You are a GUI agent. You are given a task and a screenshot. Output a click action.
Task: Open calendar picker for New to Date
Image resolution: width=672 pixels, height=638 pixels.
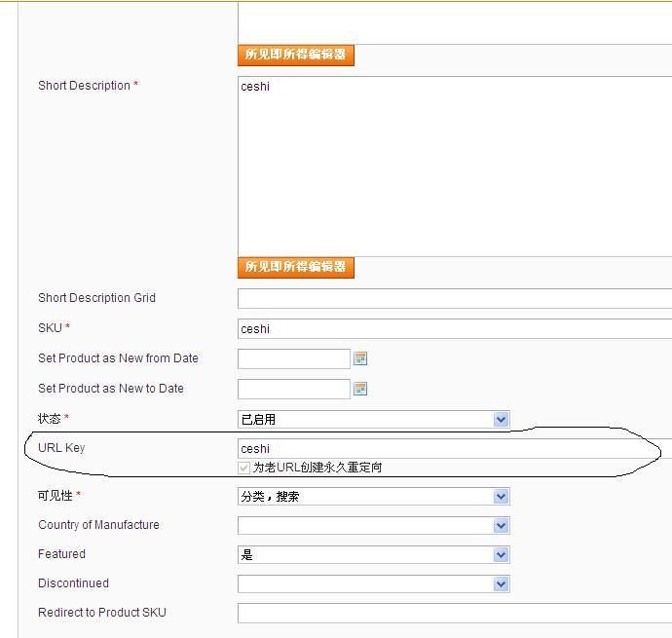tap(360, 390)
